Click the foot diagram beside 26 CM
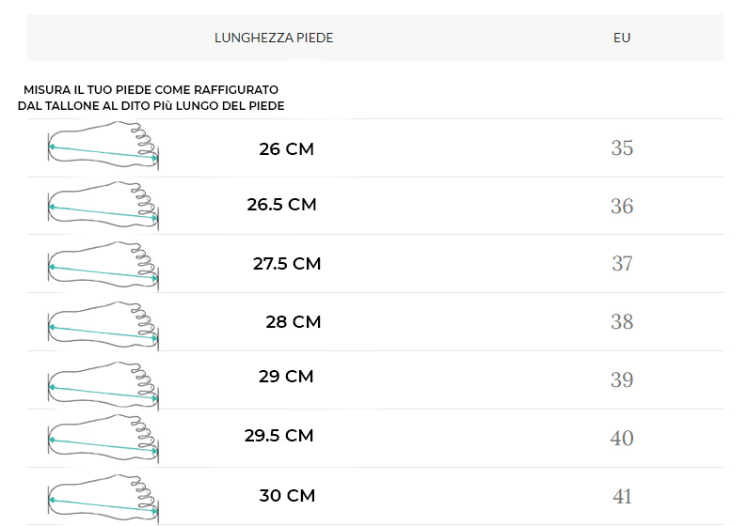Screen dimensions: 747x526 coord(103,147)
